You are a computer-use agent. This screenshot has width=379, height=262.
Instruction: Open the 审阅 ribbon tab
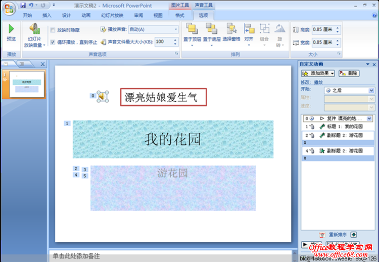(x=138, y=16)
